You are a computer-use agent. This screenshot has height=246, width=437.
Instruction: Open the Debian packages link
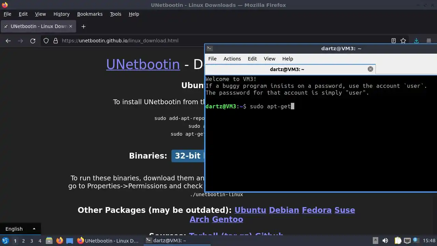(284, 210)
